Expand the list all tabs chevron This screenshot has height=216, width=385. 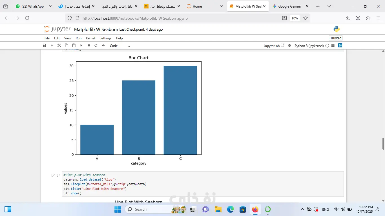(x=329, y=6)
